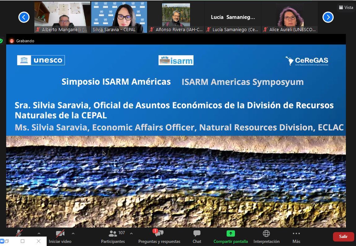Expand the participants options chevron

coord(131,233)
